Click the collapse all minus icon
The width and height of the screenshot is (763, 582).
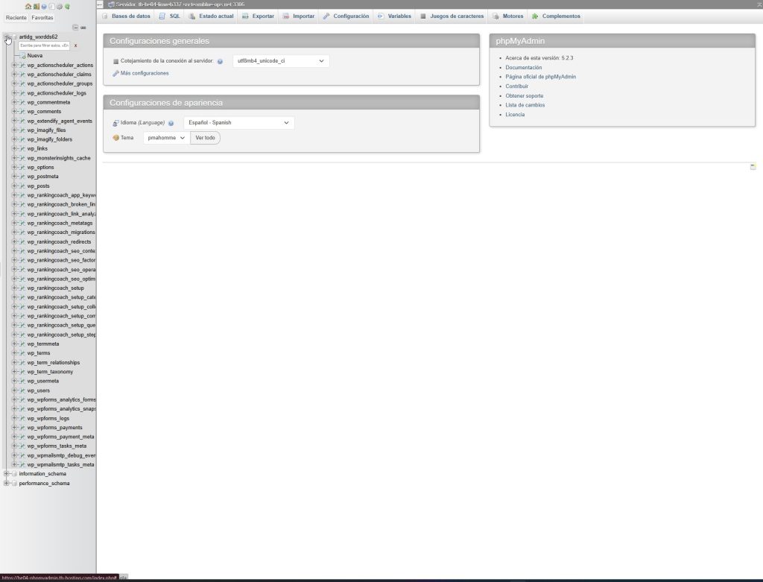coord(75,28)
